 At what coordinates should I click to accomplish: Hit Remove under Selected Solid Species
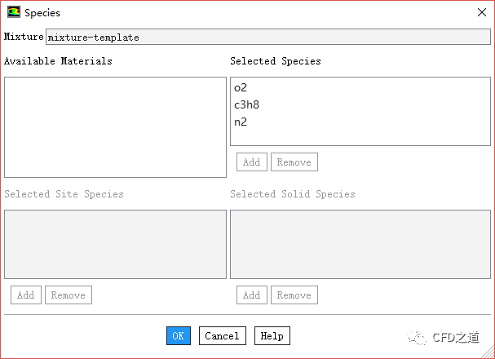pos(294,295)
